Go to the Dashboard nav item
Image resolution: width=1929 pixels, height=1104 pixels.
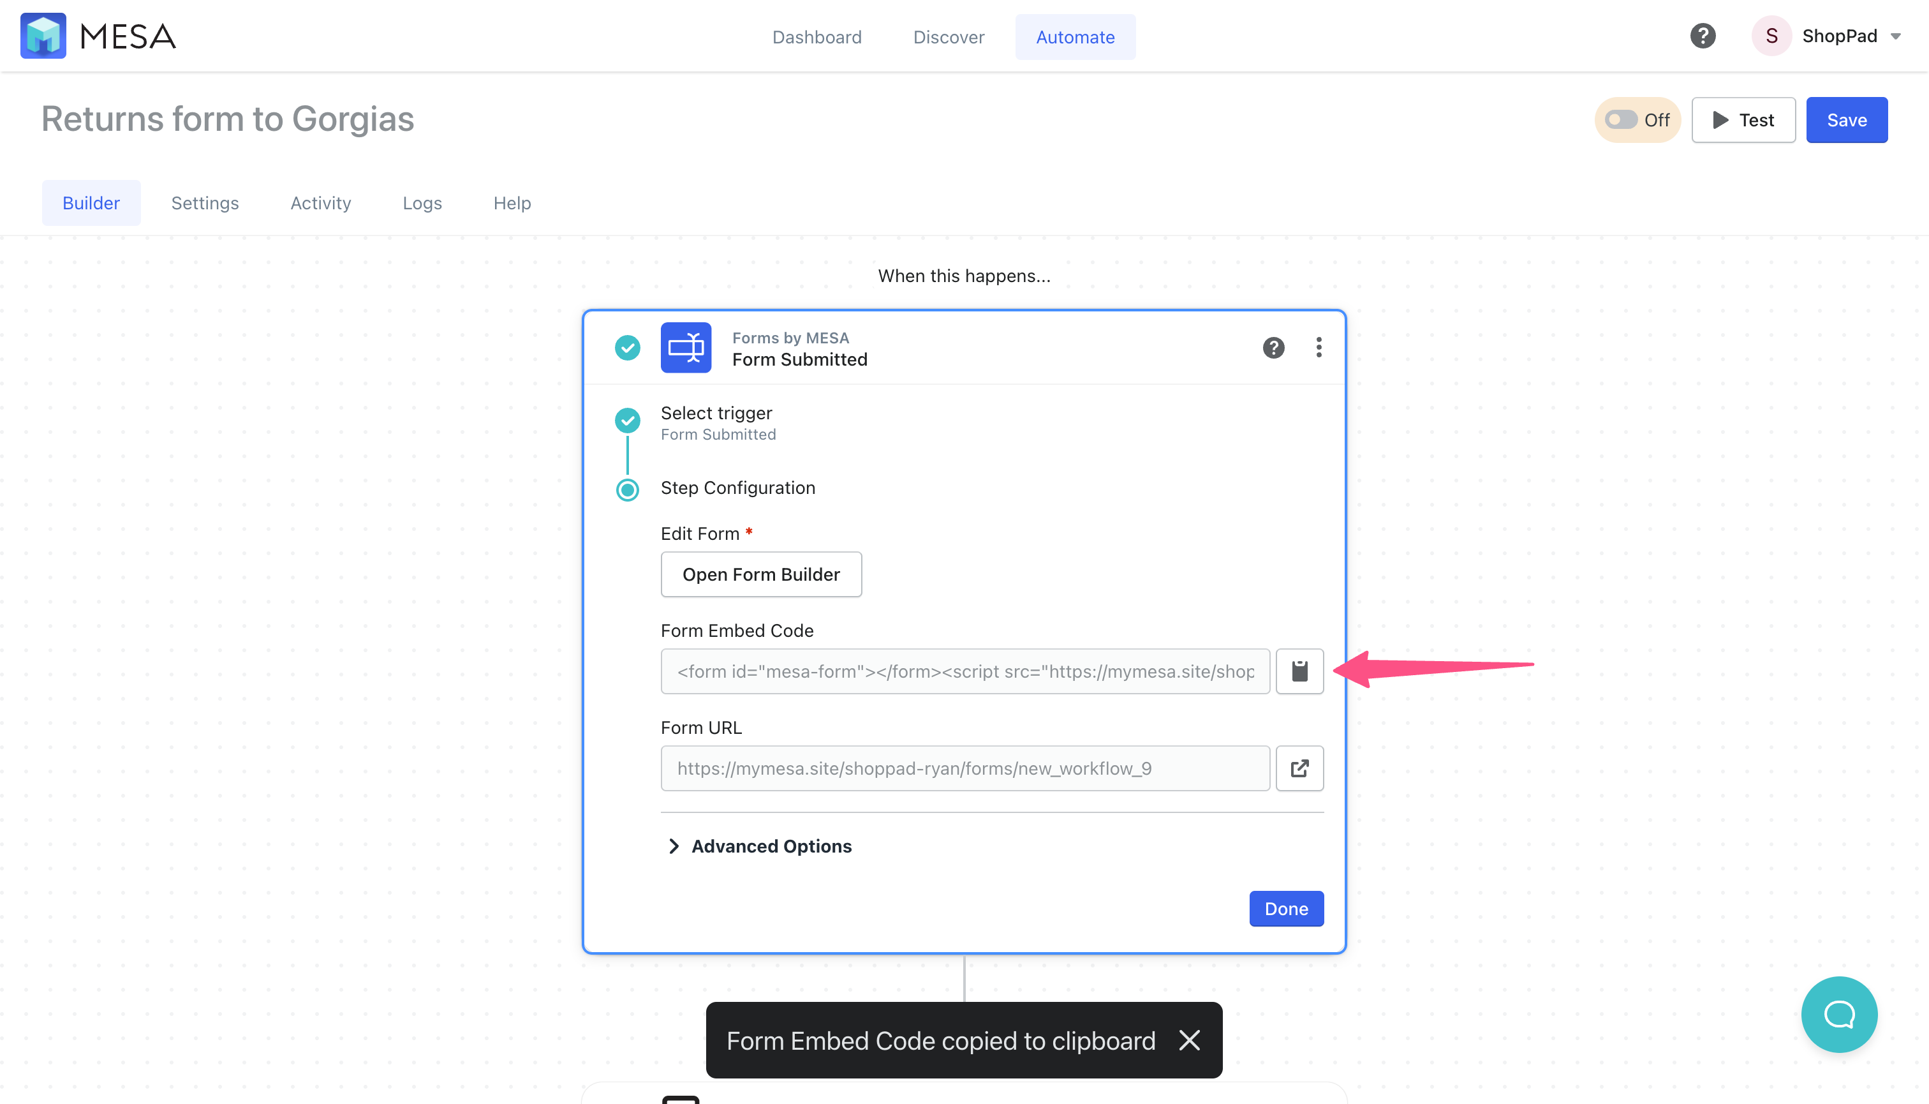pyautogui.click(x=817, y=36)
